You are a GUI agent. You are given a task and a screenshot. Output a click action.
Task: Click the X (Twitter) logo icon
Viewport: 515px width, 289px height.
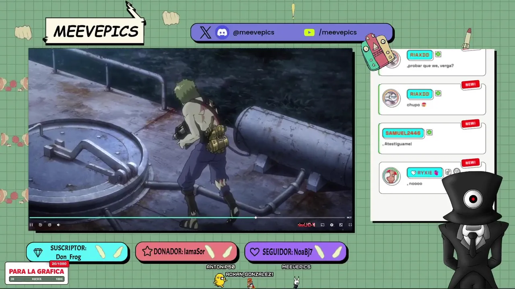206,33
